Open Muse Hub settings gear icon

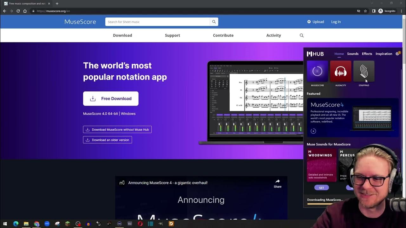coord(397,54)
